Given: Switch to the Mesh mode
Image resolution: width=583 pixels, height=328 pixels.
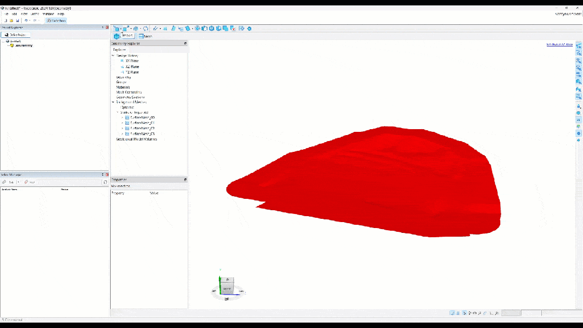Looking at the screenshot, I should pos(145,36).
